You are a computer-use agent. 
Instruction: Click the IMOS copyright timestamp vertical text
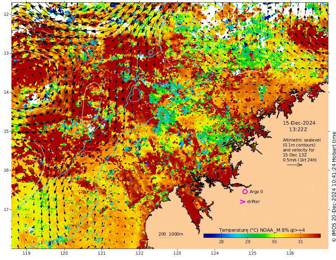(x=333, y=187)
